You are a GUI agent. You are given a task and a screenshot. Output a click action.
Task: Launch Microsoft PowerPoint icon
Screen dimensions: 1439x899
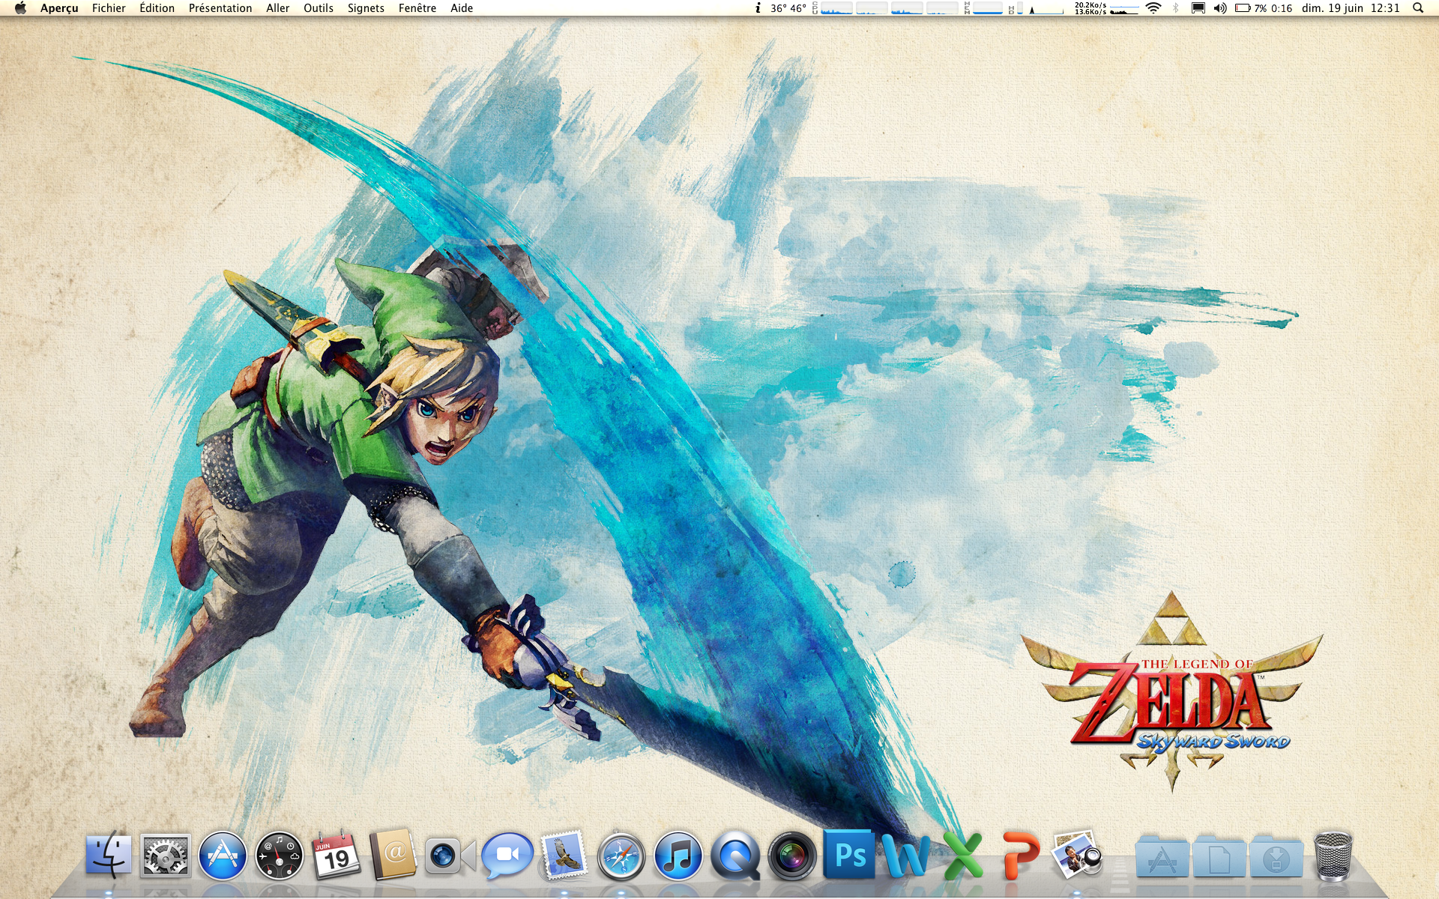pyautogui.click(x=1020, y=855)
